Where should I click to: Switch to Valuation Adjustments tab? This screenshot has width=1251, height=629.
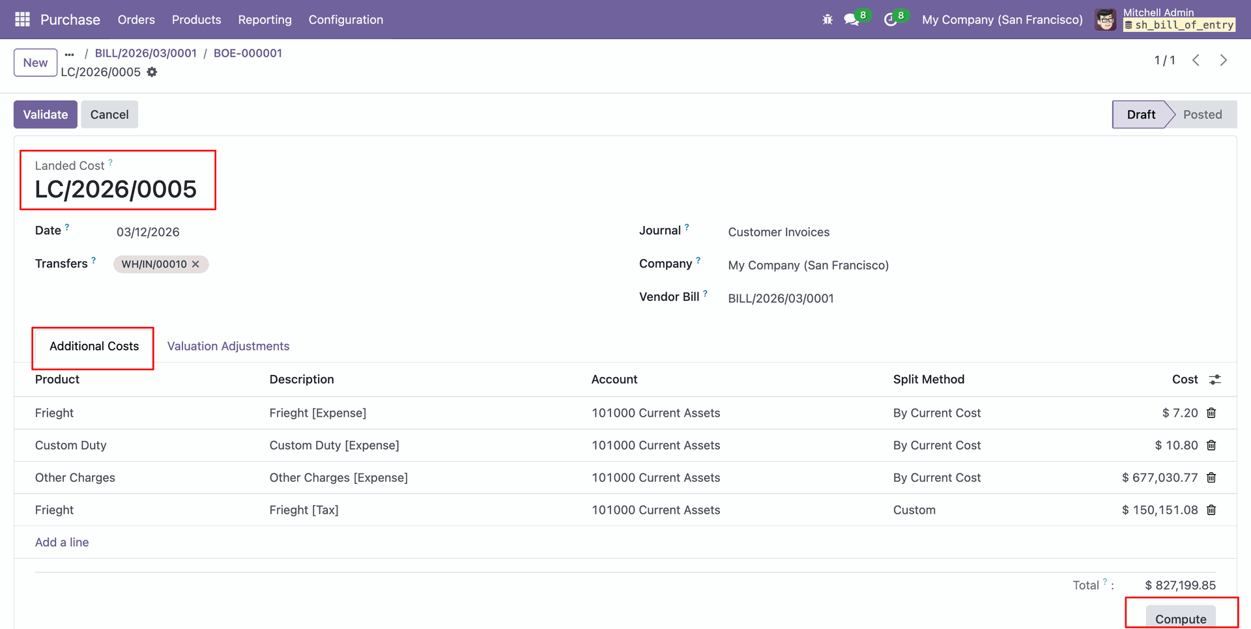point(228,346)
